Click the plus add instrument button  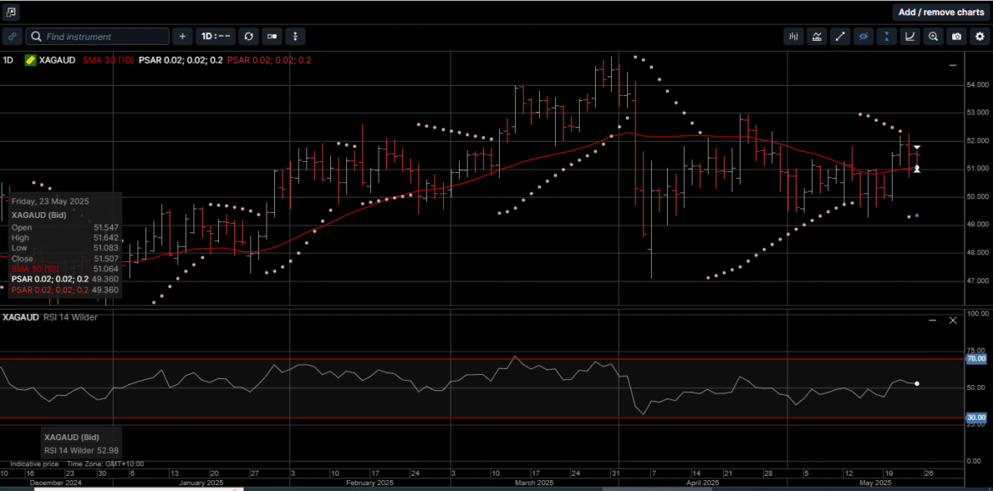182,36
